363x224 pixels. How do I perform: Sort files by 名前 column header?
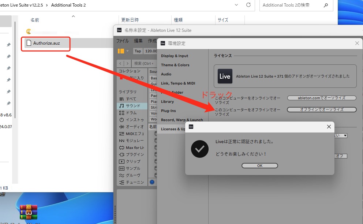pyautogui.click(x=35, y=20)
